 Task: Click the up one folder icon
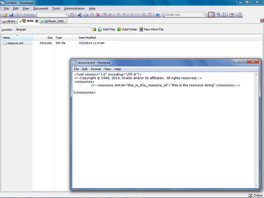point(94,29)
